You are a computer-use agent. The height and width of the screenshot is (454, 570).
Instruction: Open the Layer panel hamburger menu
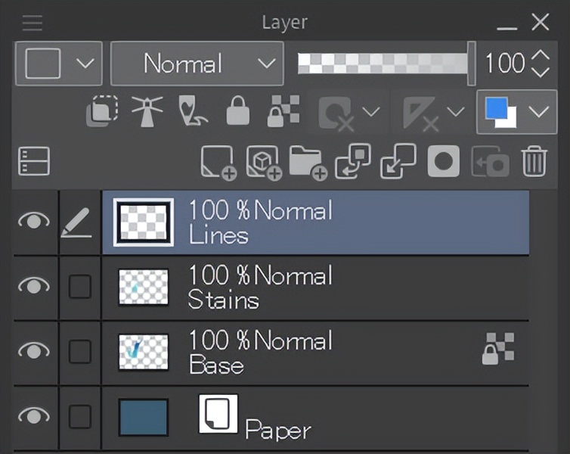pos(32,23)
